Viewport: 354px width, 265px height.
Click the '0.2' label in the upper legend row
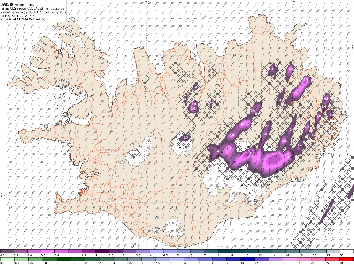click(x=2, y=256)
